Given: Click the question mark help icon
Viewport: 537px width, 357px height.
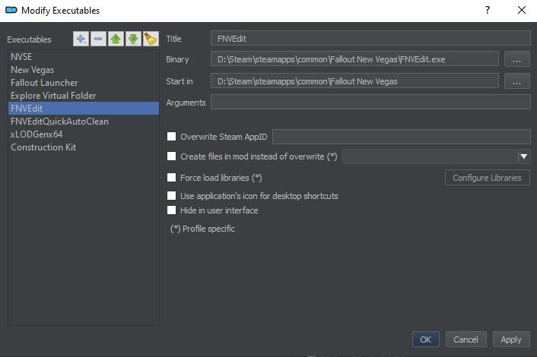Looking at the screenshot, I should (487, 10).
